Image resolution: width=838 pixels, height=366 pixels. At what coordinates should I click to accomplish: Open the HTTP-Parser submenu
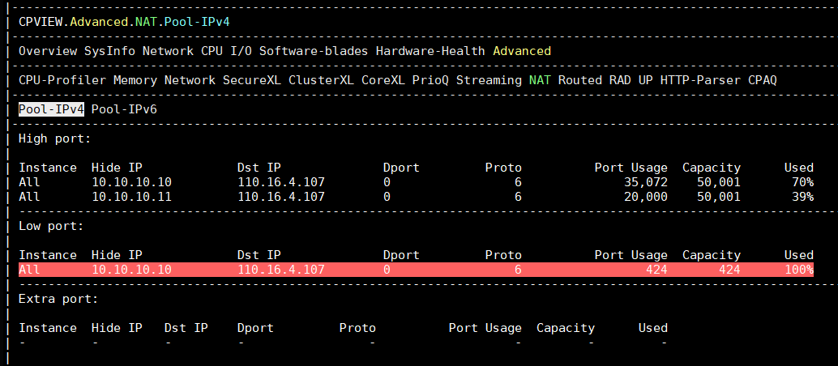coord(701,81)
